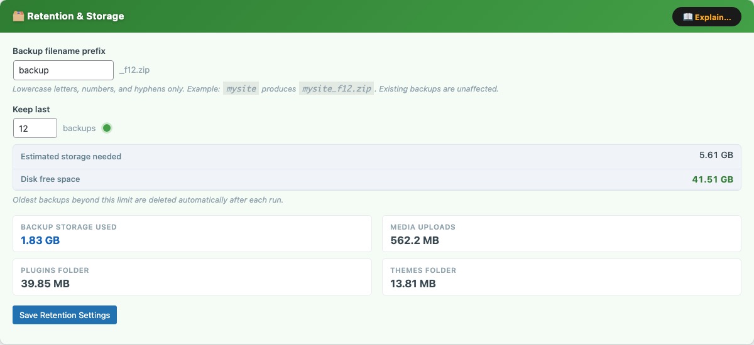Click the Estimated storage needed row label
Screen dimensions: 754x345
pos(71,156)
